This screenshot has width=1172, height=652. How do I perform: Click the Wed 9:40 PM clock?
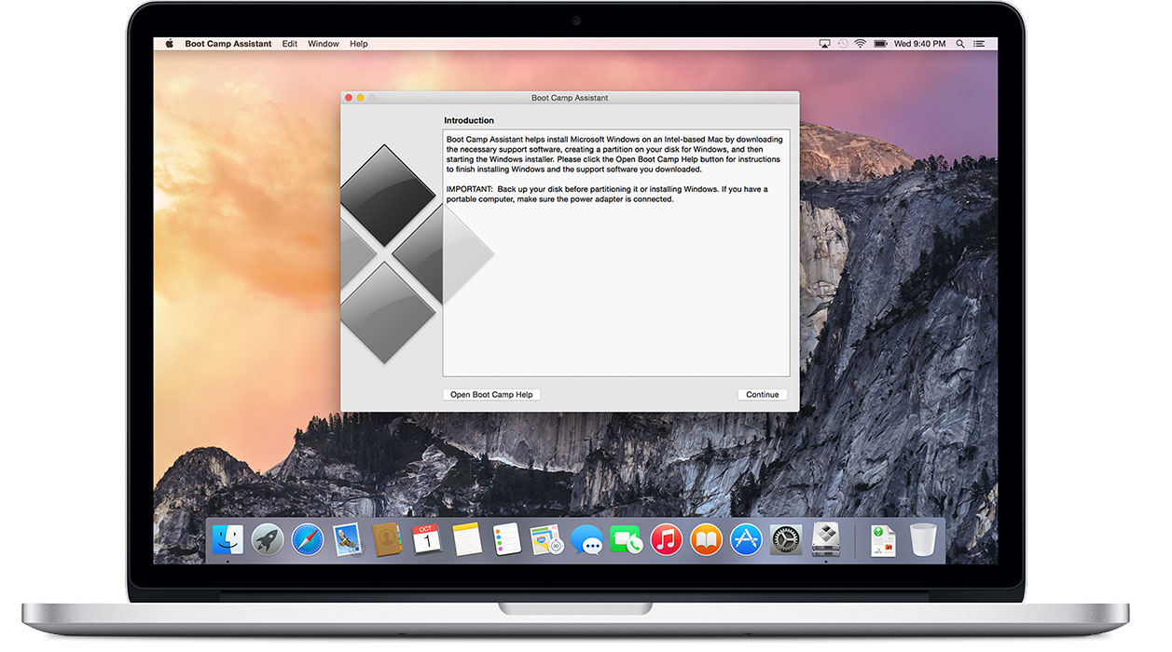[919, 44]
